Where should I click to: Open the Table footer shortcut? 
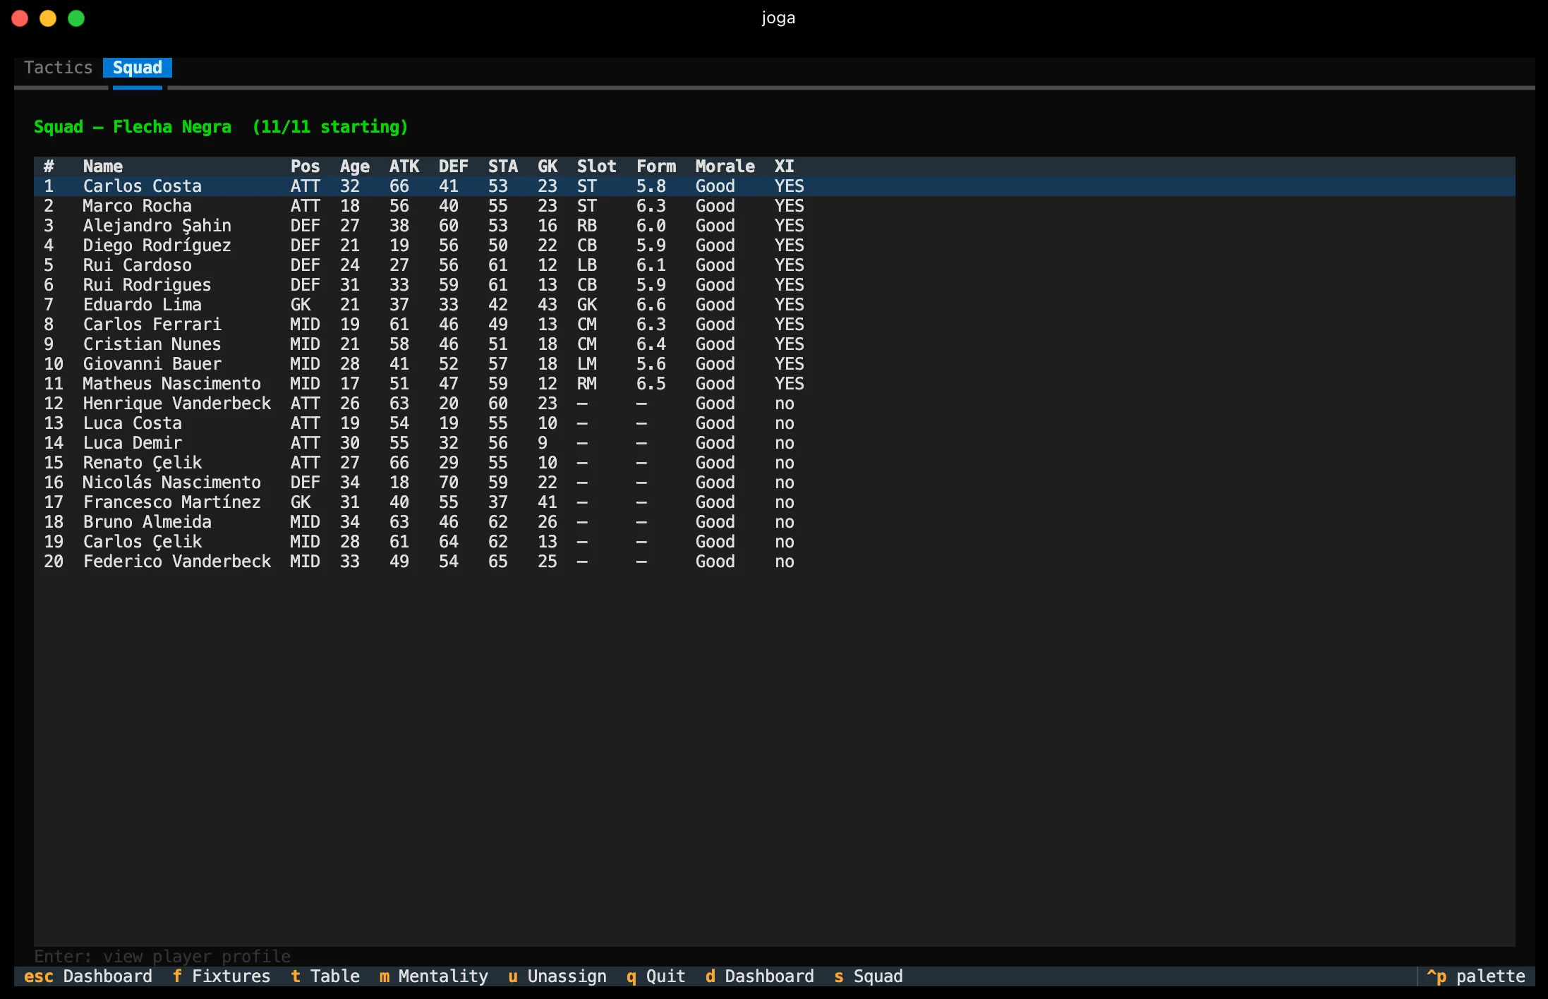[x=325, y=976]
